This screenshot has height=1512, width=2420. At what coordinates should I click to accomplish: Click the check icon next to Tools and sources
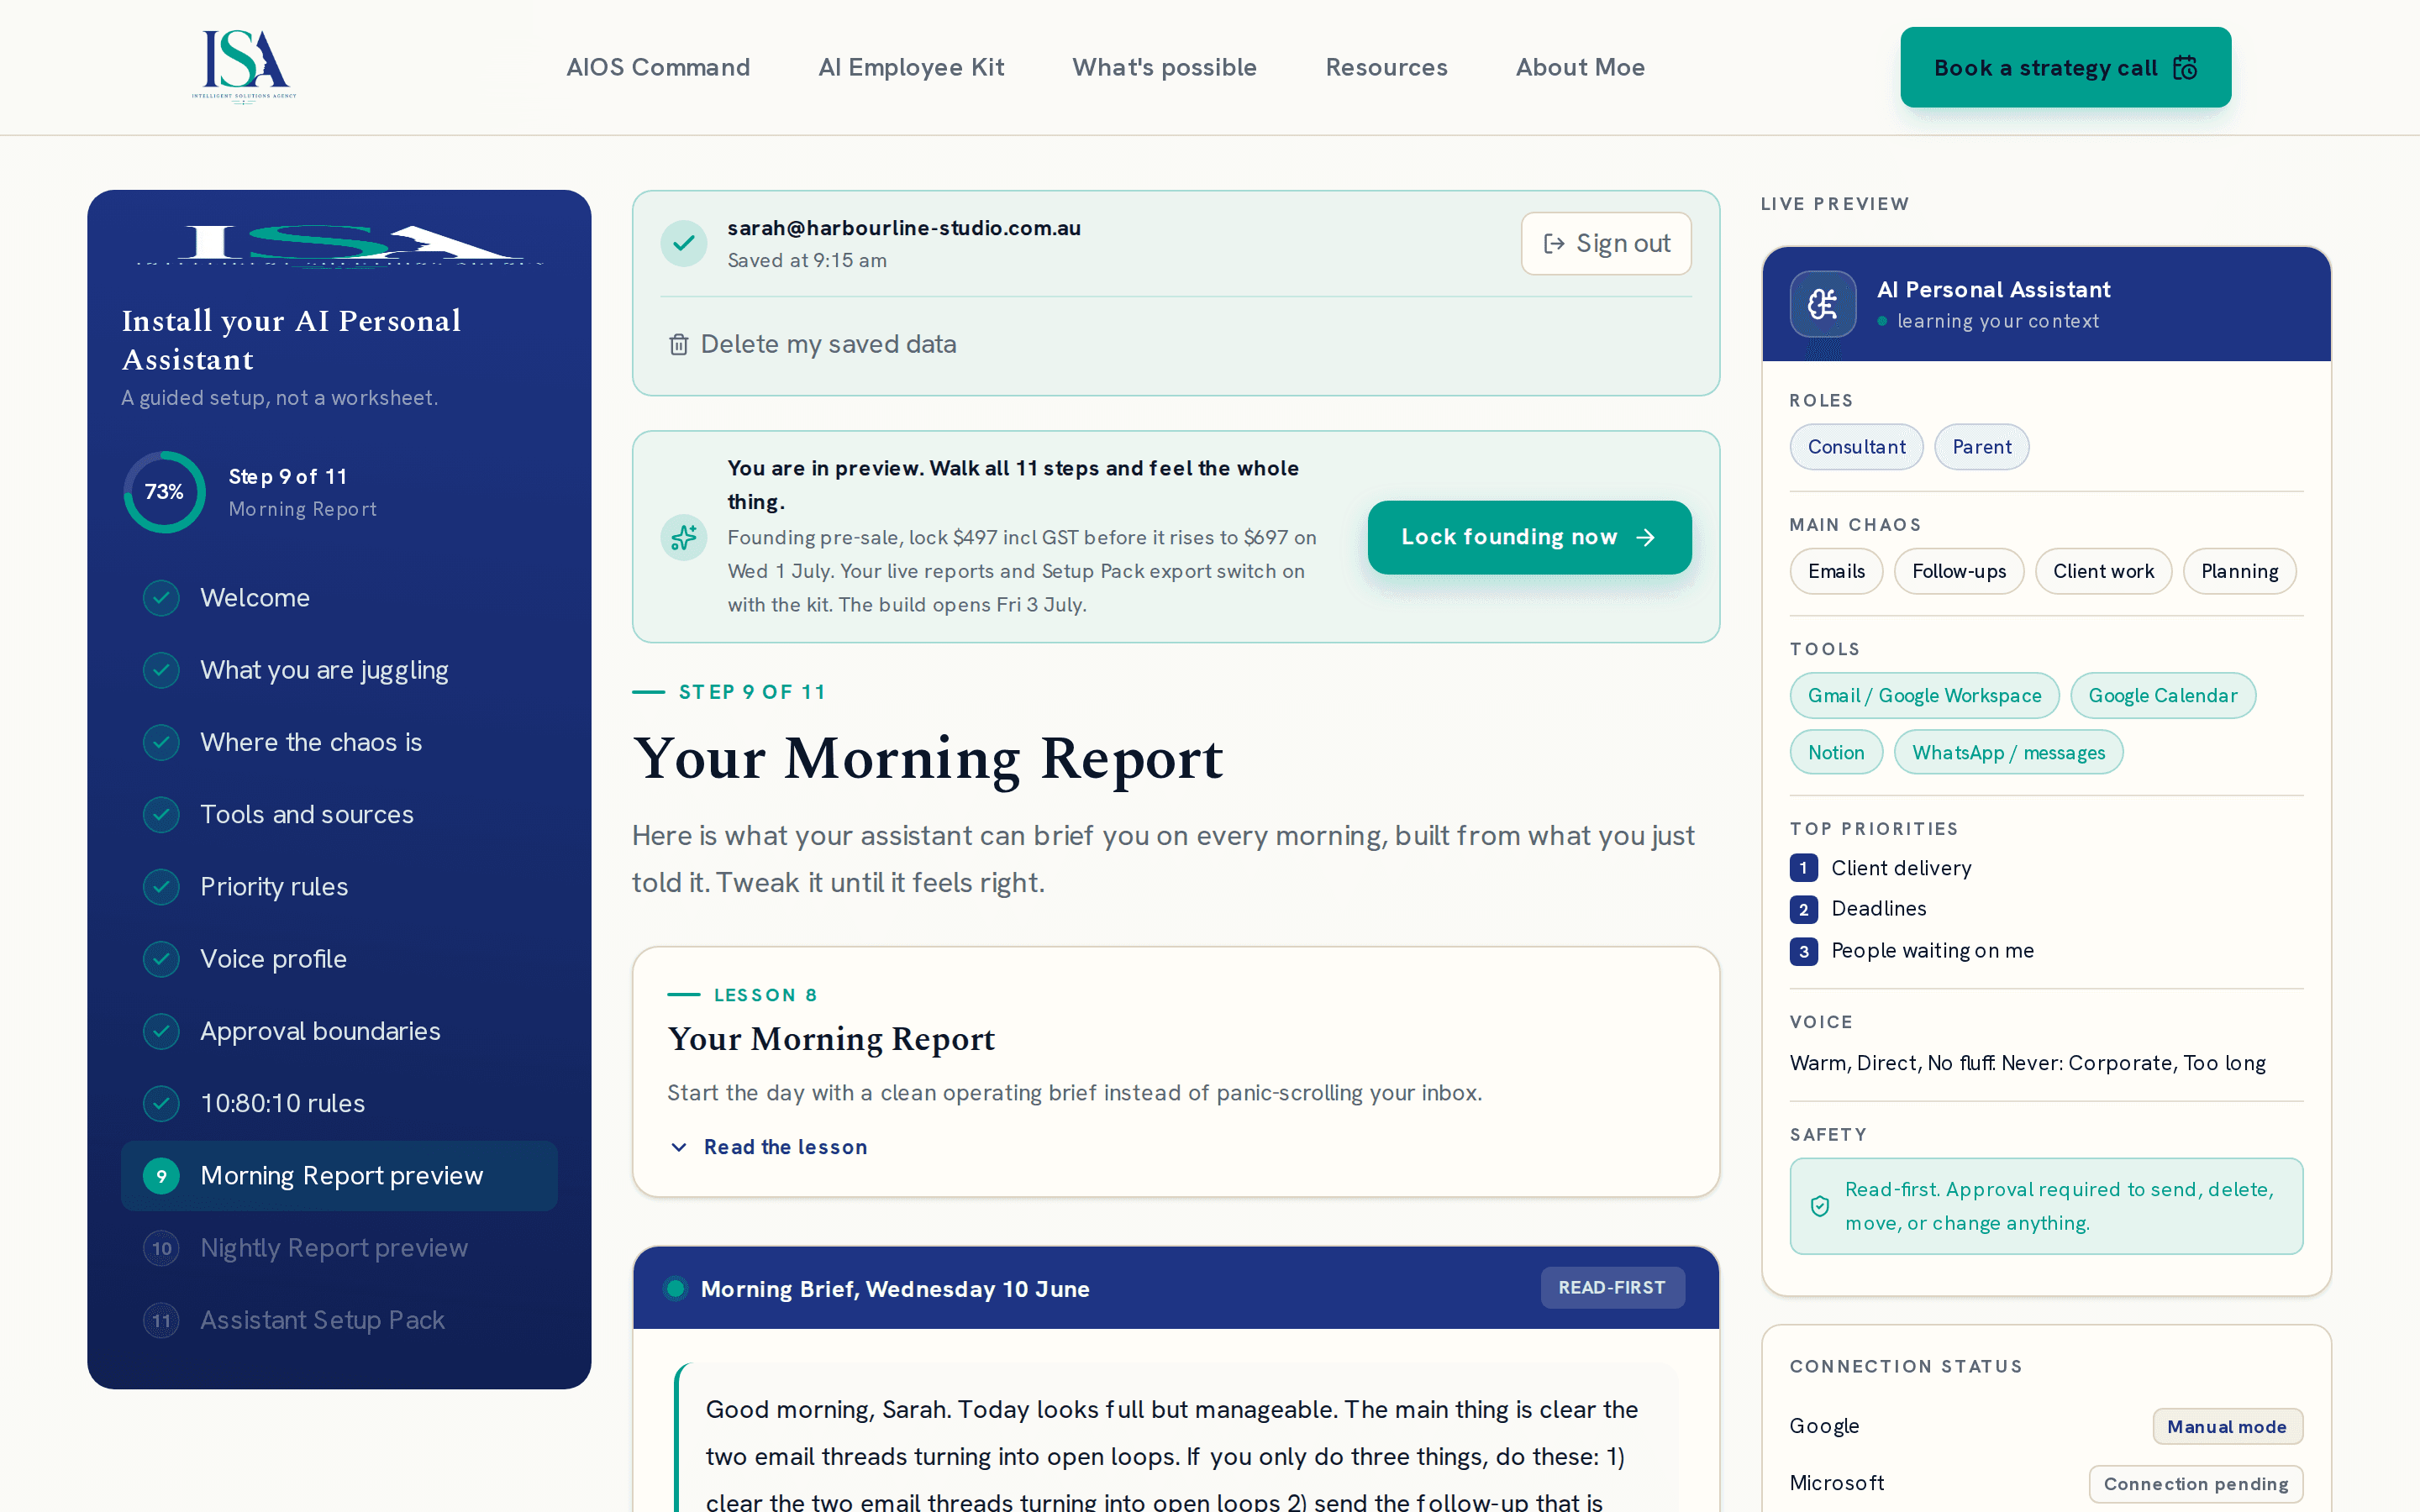click(x=161, y=815)
